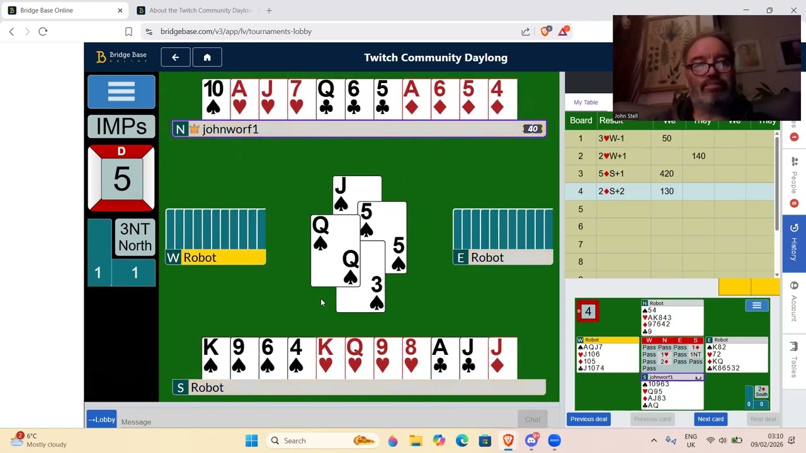
Task: Open Microsoft Store from the taskbar
Action: point(485,440)
